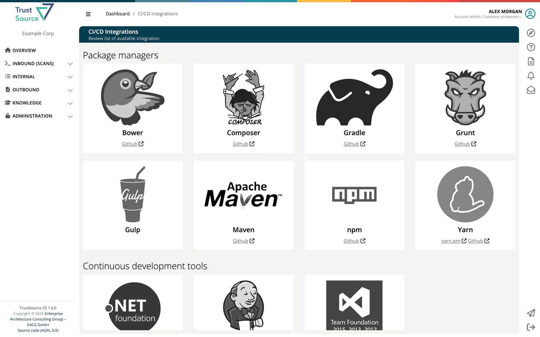540x337 pixels.
Task: Open Maven Github link
Action: (x=243, y=241)
